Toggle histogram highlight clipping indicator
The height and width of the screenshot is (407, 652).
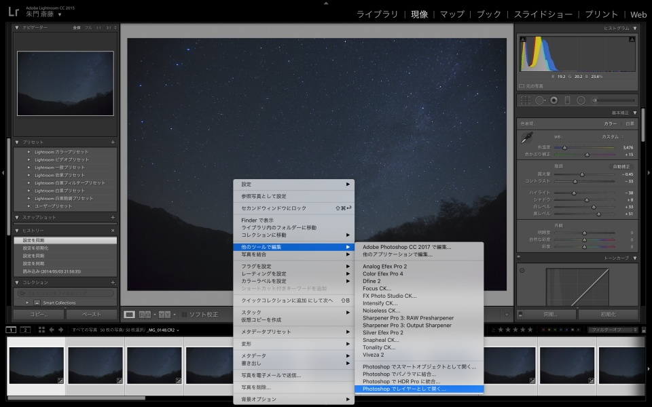tap(632, 39)
